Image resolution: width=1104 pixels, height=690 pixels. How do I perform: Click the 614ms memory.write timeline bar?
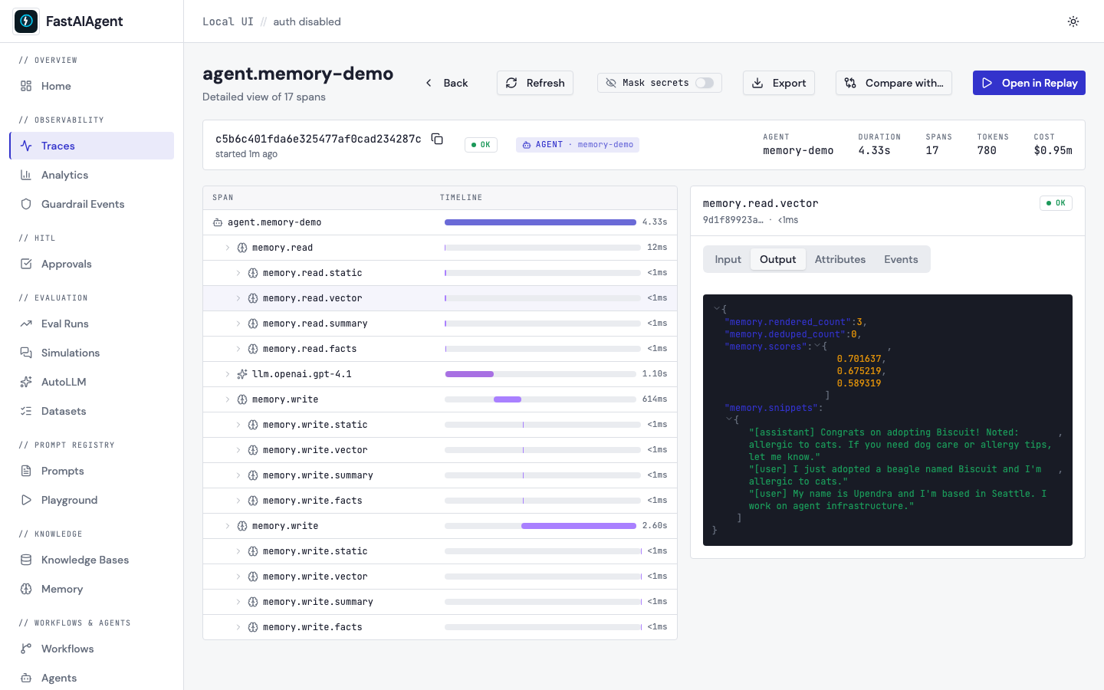pyautogui.click(x=508, y=399)
